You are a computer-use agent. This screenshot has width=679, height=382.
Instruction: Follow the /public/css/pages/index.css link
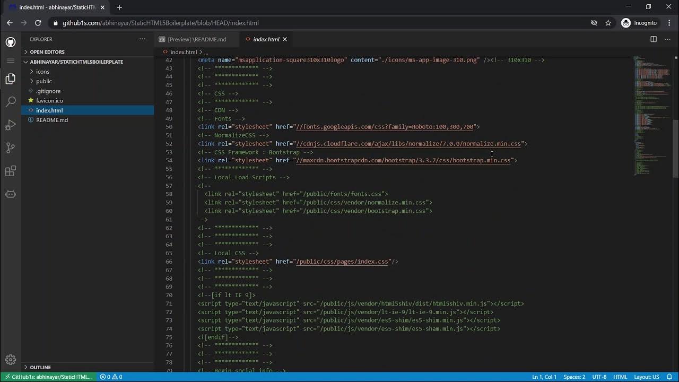342,262
